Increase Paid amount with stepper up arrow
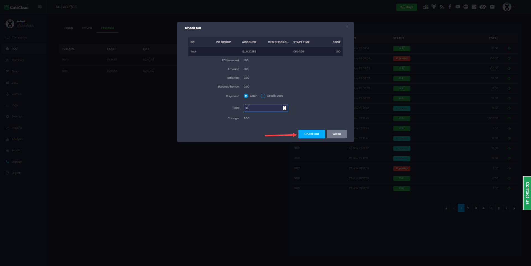The image size is (531, 266). pos(285,107)
